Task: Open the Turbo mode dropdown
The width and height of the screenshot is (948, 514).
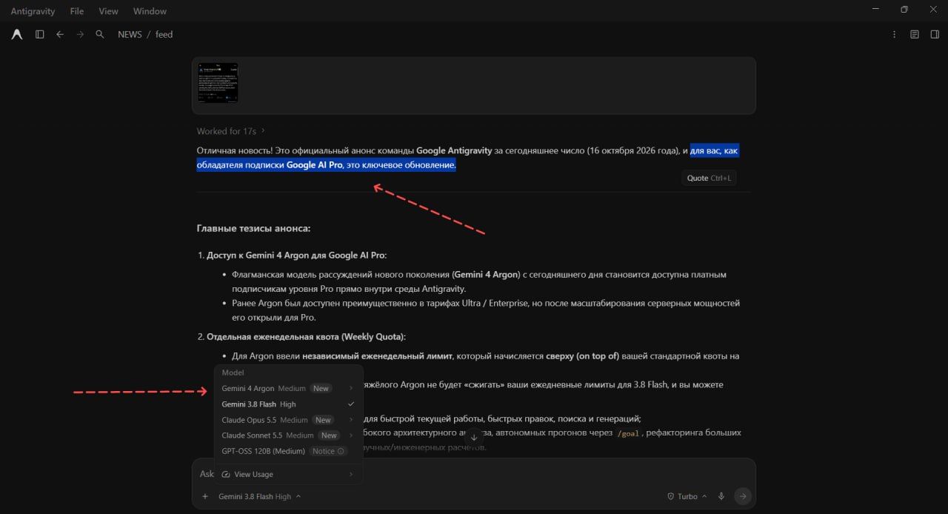Action: click(x=687, y=496)
